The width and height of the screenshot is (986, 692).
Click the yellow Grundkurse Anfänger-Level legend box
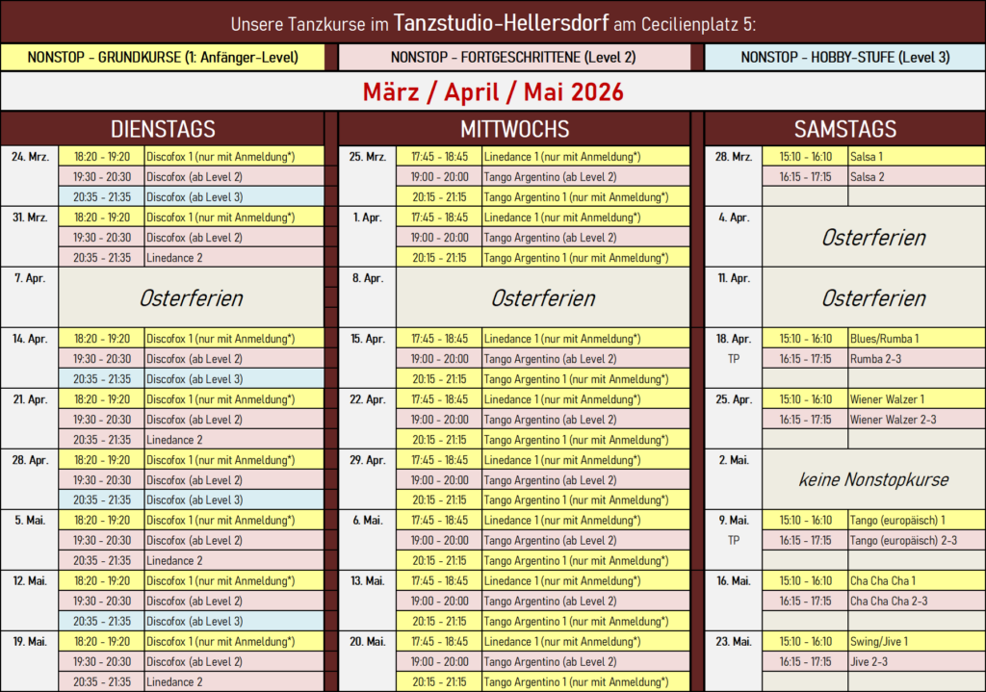(x=163, y=58)
